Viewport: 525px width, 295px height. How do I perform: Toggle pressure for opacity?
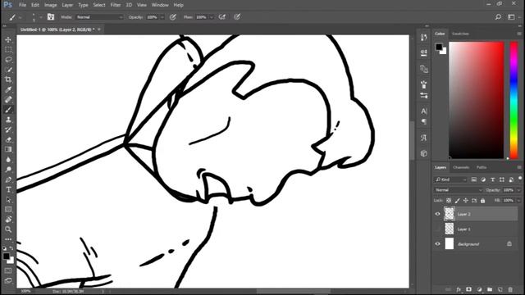click(173, 16)
